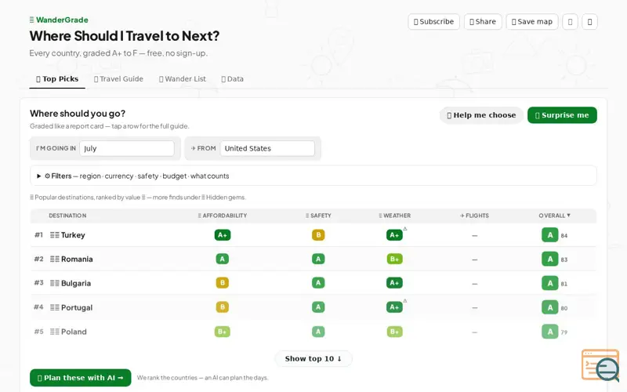Screen dimensions: 627x392
Task: Sort by the Safety column header
Action: point(318,216)
